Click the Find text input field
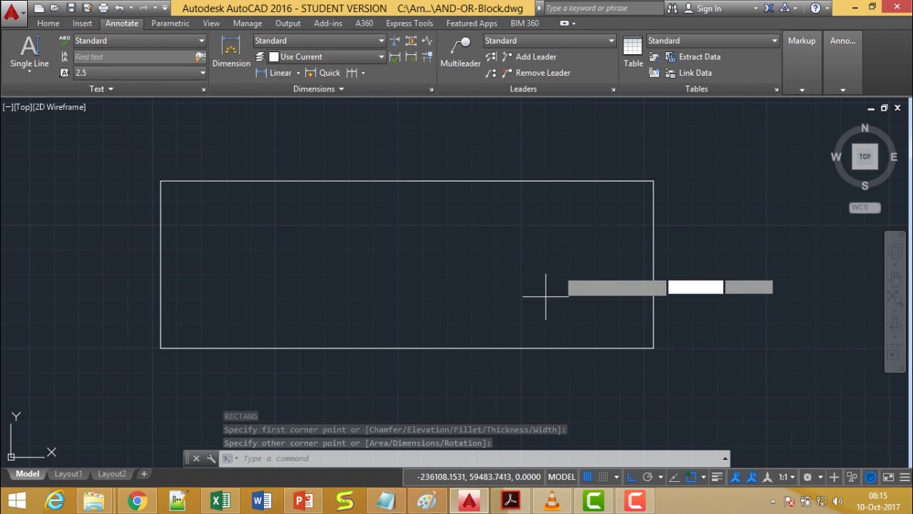This screenshot has width=913, height=514. [133, 57]
